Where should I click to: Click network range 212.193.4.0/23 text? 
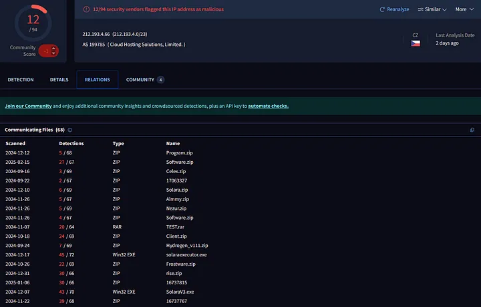point(130,34)
